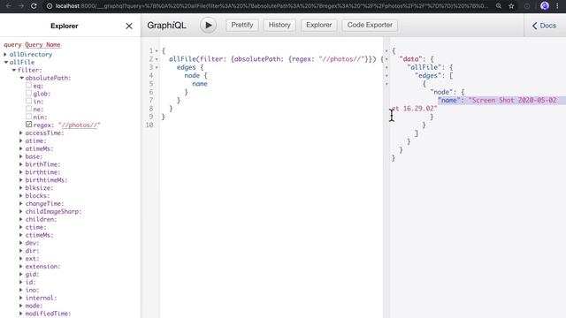Check the in: filter checkbox
566x318 pixels.
28,102
